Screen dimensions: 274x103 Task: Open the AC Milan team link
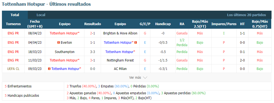[120, 69]
